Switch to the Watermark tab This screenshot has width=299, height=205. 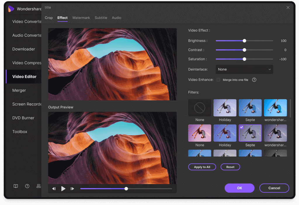(81, 18)
